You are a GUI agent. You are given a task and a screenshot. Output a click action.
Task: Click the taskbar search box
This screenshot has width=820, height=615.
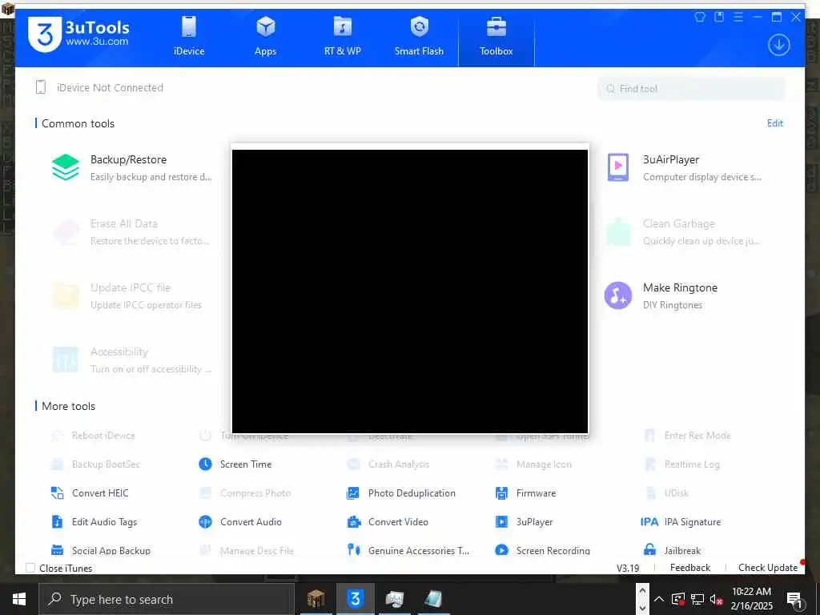tap(167, 599)
